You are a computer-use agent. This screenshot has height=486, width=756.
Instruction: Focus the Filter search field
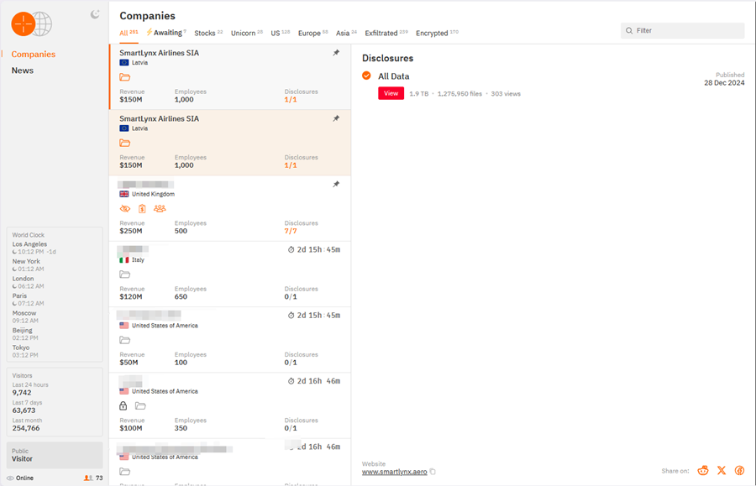click(682, 31)
